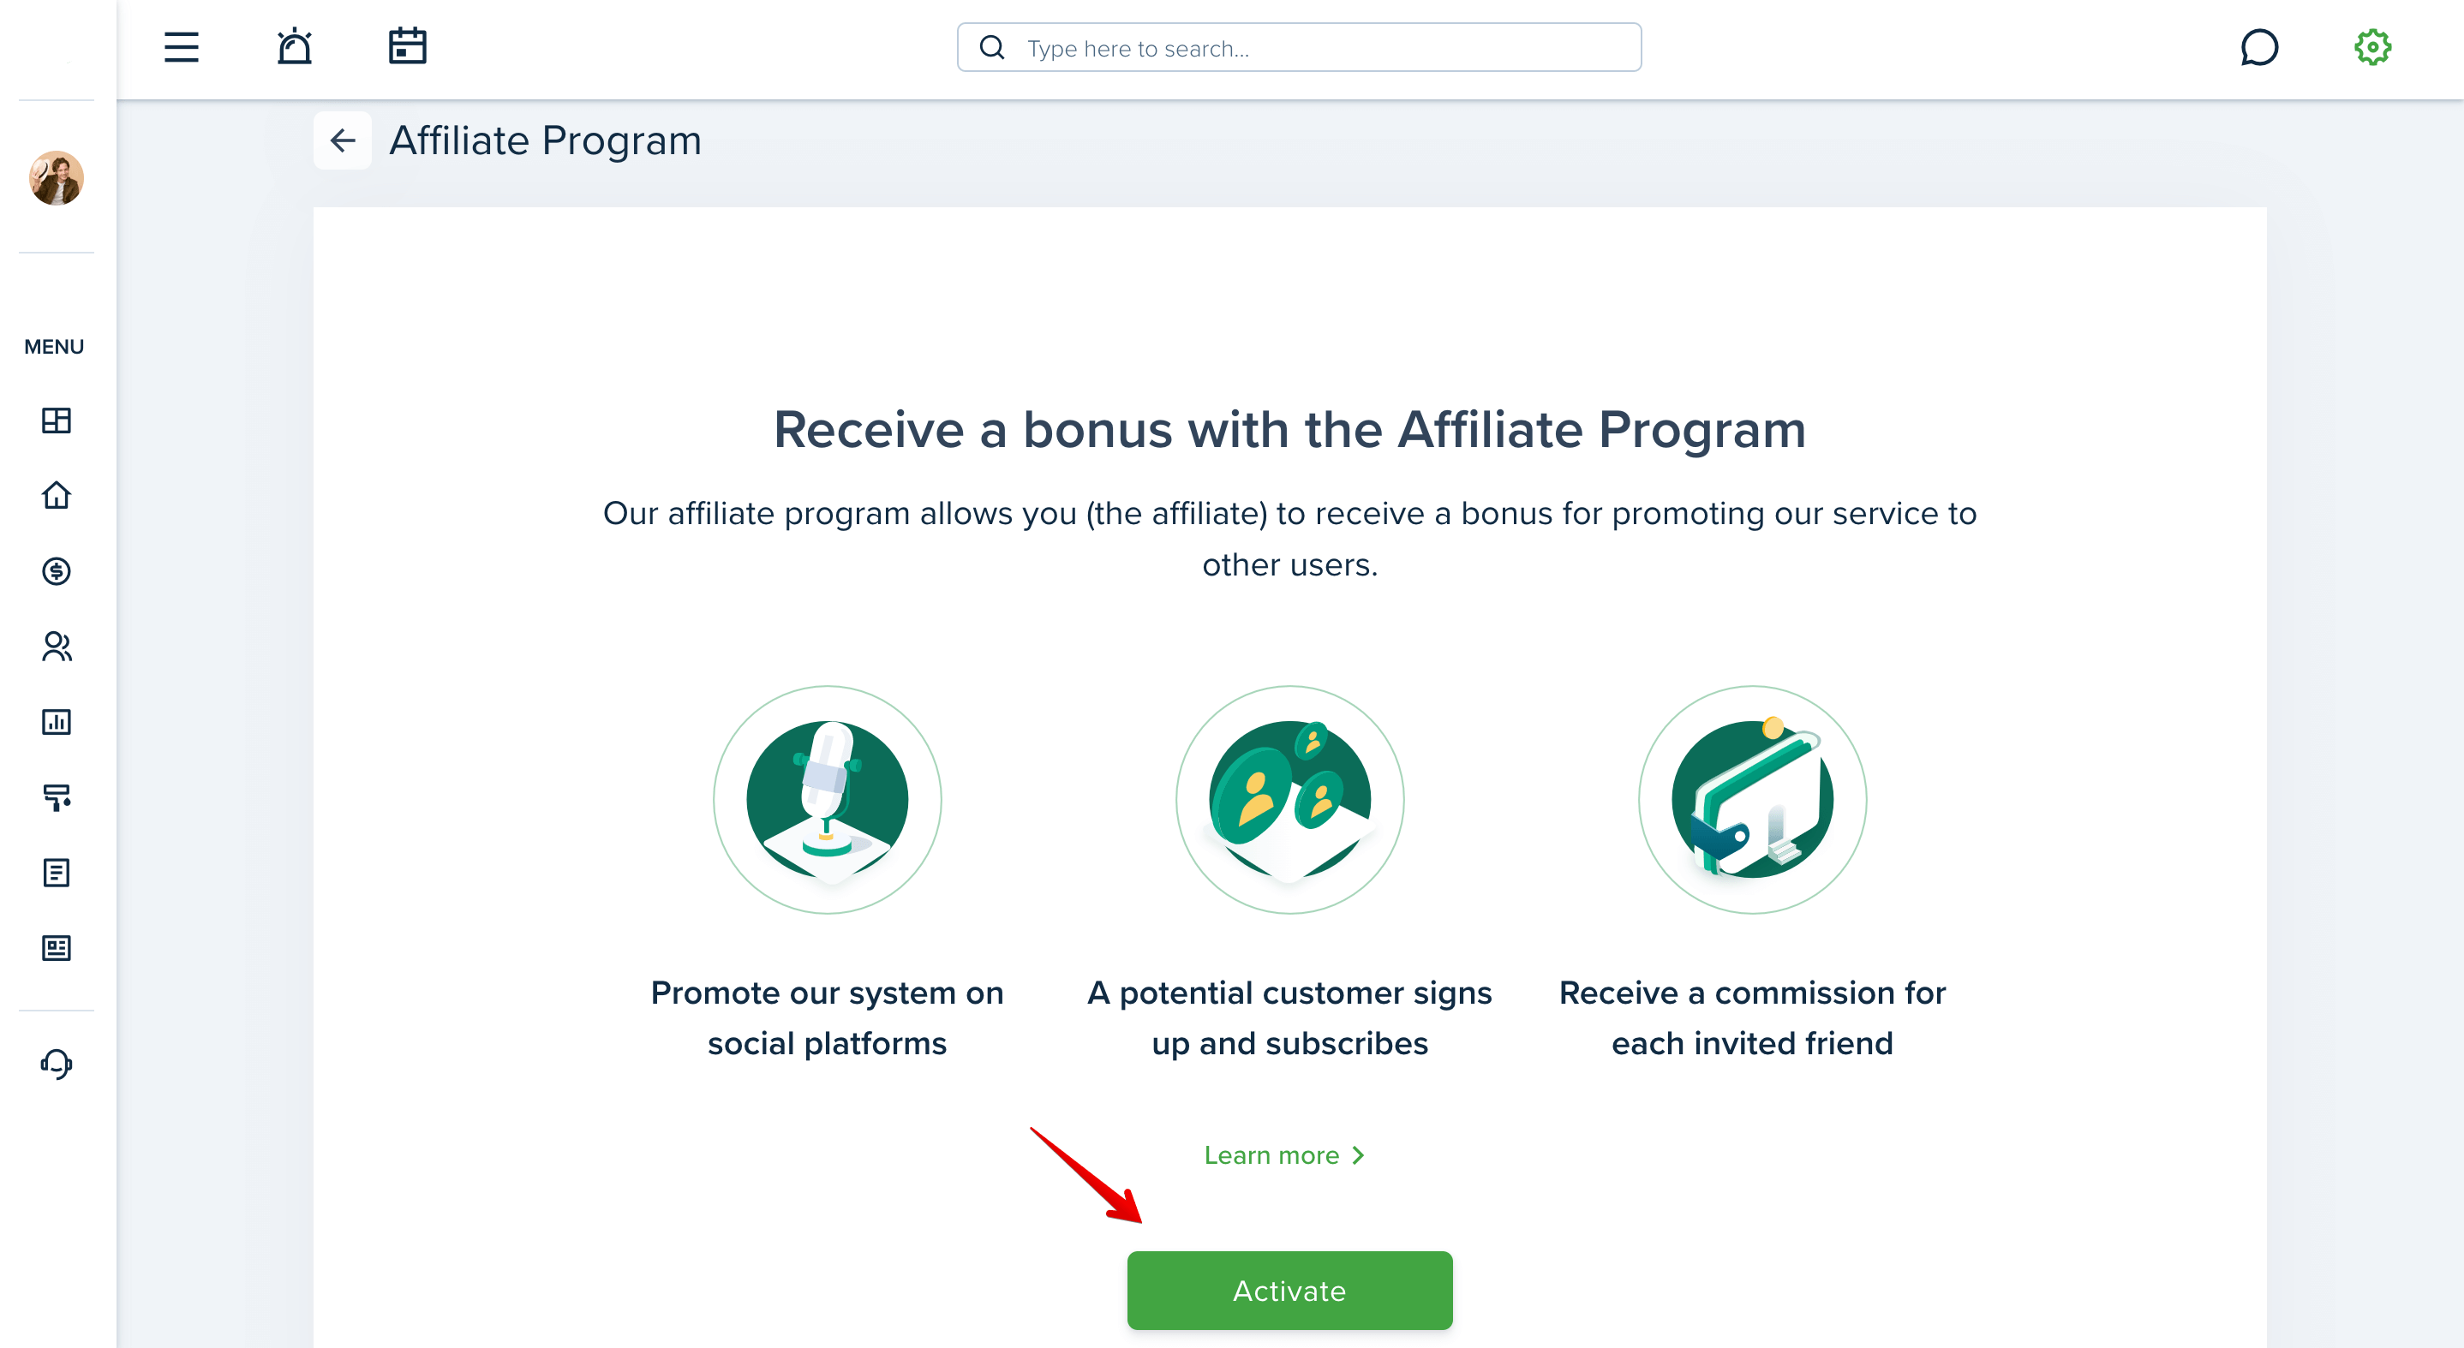
Task: Go back with the arrow button
Action: [x=343, y=140]
